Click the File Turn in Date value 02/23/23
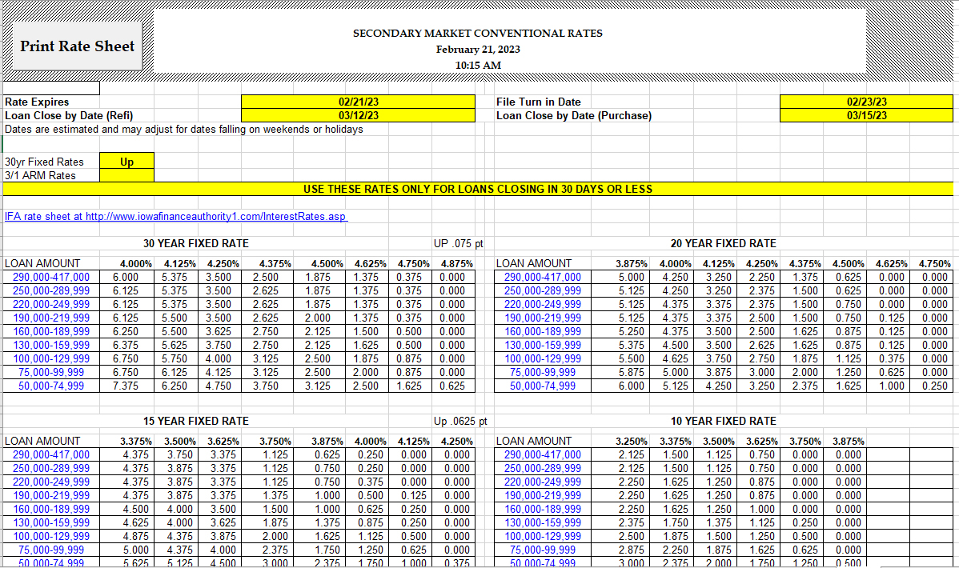 pyautogui.click(x=866, y=102)
